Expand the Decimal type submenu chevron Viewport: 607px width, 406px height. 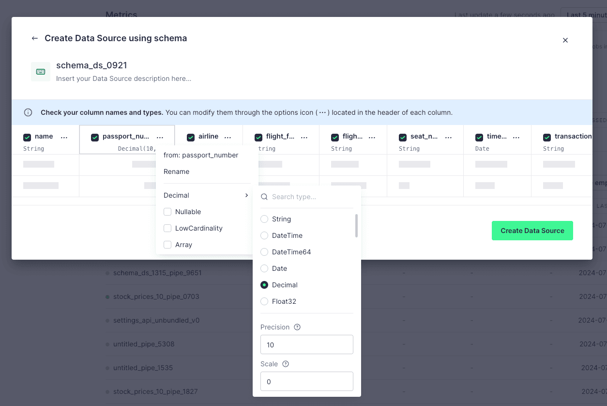(x=246, y=195)
